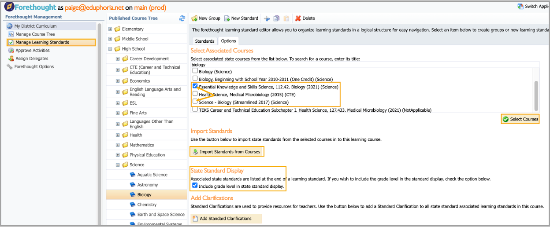Collapse the High School folder
550x227 pixels.
pyautogui.click(x=110, y=49)
